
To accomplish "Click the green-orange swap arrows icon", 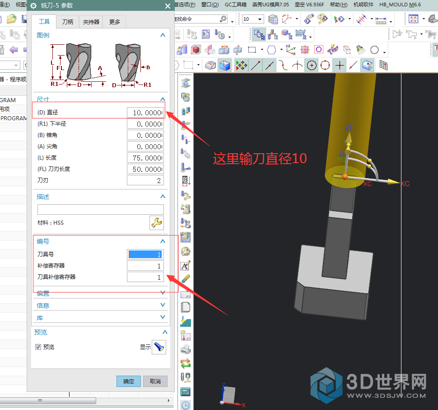I will [186, 363].
